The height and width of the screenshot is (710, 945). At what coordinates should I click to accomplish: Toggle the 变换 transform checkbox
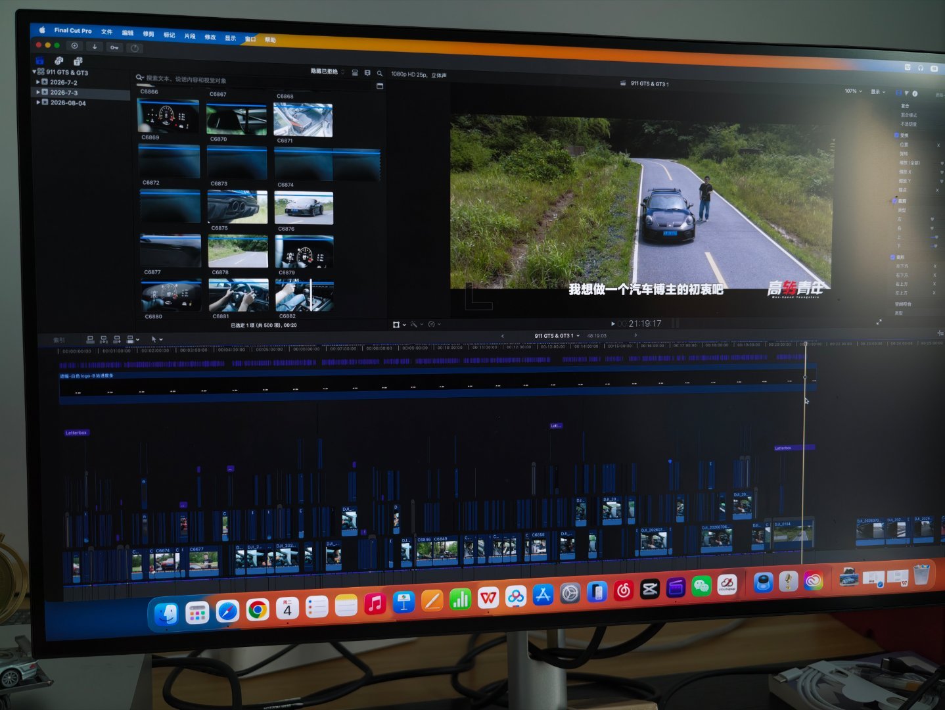pos(896,135)
